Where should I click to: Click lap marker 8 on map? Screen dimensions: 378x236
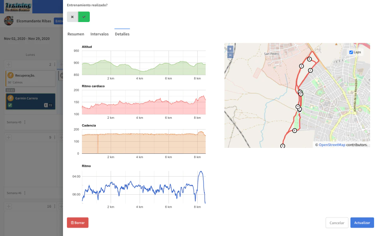(309, 59)
